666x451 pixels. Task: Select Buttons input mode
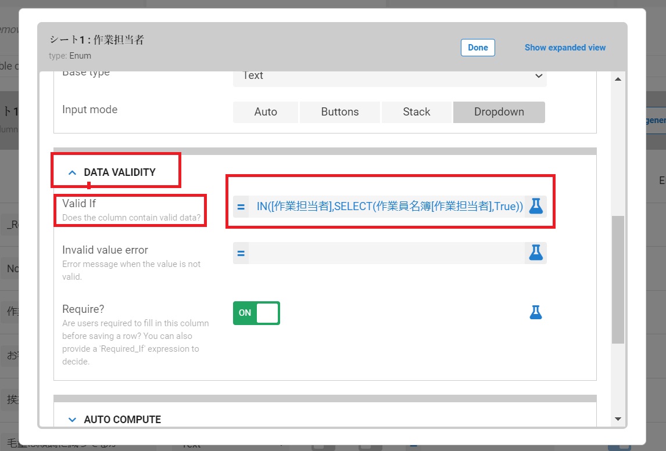(340, 112)
